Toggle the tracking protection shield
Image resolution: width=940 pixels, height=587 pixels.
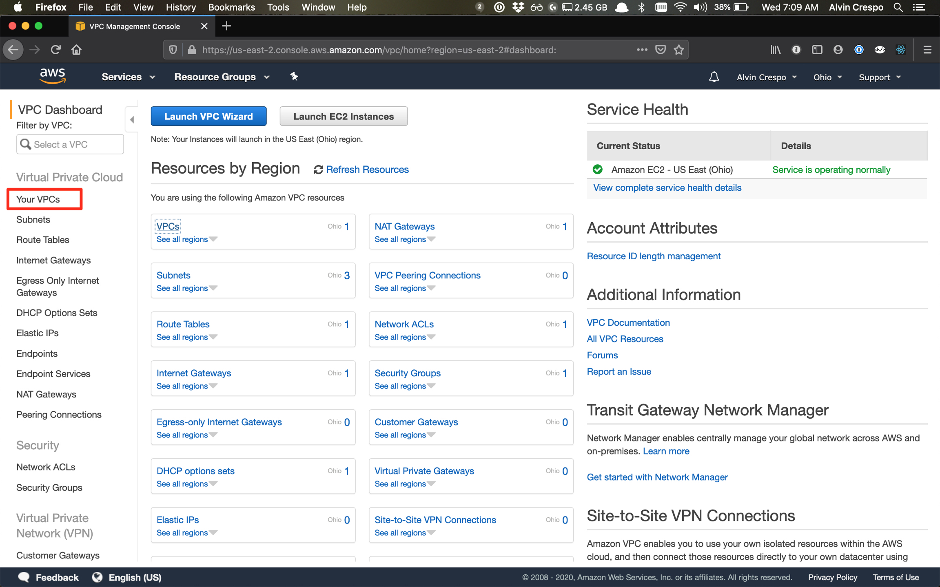(173, 49)
